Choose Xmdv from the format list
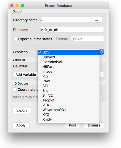Screen dimensions: 121x148 [69, 119]
